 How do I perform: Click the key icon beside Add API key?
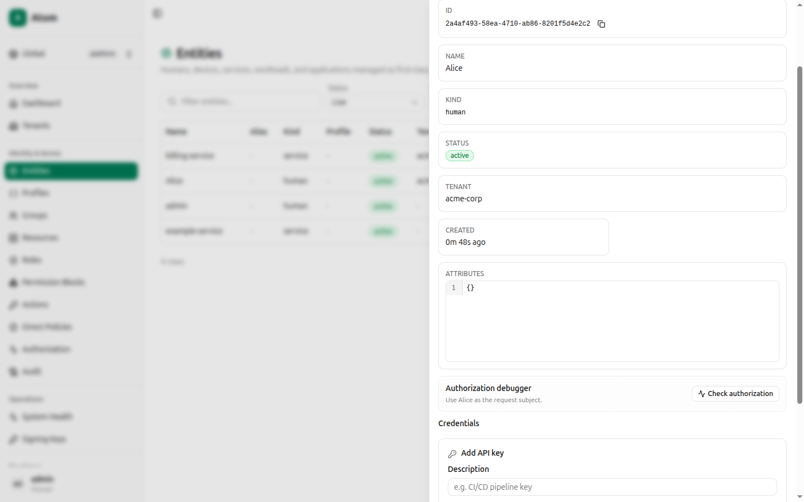[452, 453]
